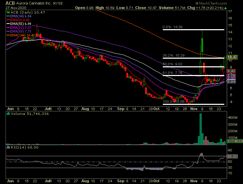Click the 100M label on volume axis
This screenshot has height=184, width=243.
233,137
